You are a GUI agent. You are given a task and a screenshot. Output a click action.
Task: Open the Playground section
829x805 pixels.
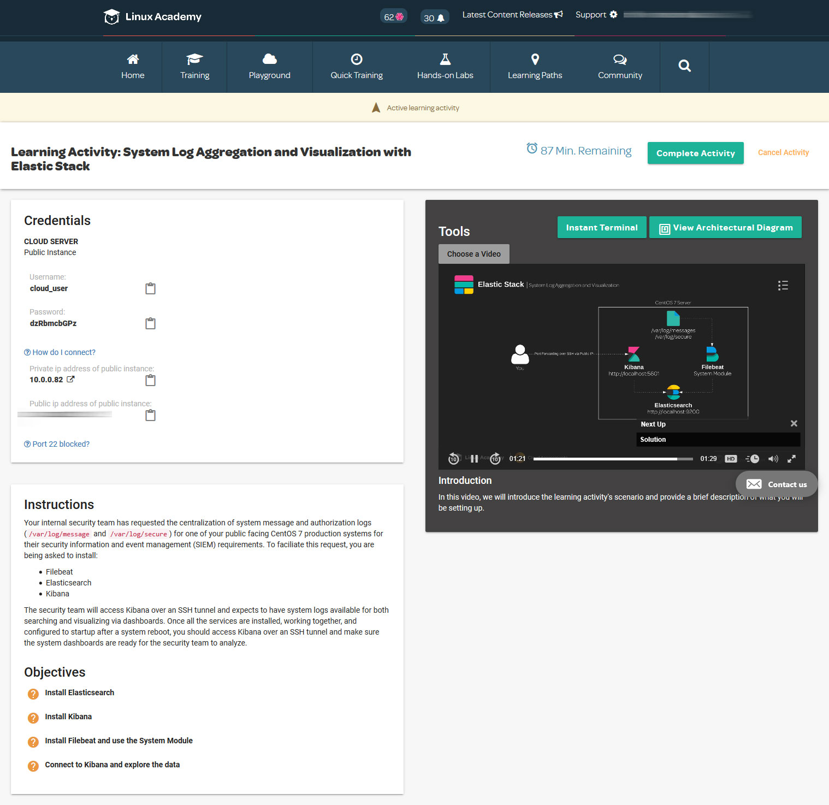270,67
